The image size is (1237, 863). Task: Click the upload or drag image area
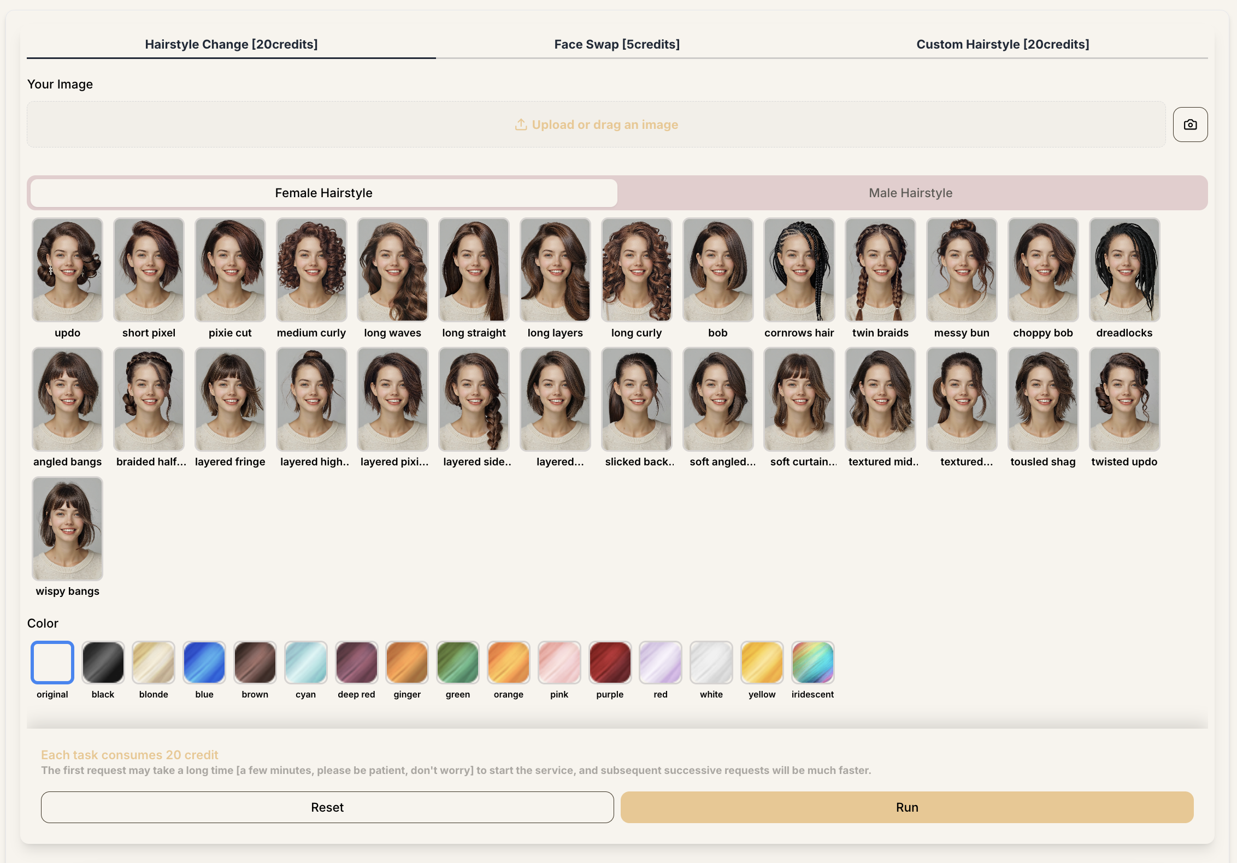596,125
